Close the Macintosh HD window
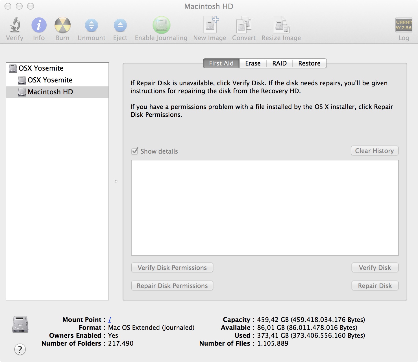The image size is (418, 362). point(8,6)
